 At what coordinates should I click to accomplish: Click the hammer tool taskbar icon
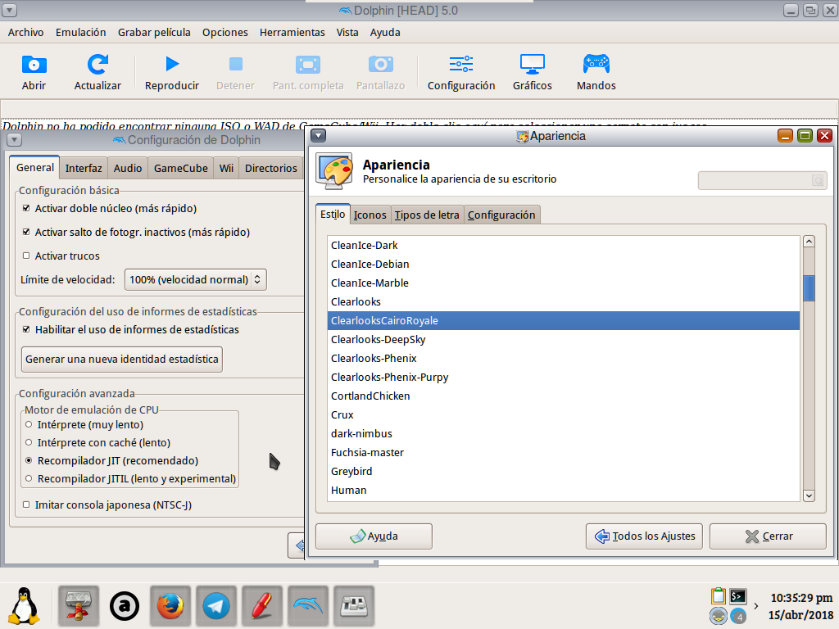pos(78,606)
